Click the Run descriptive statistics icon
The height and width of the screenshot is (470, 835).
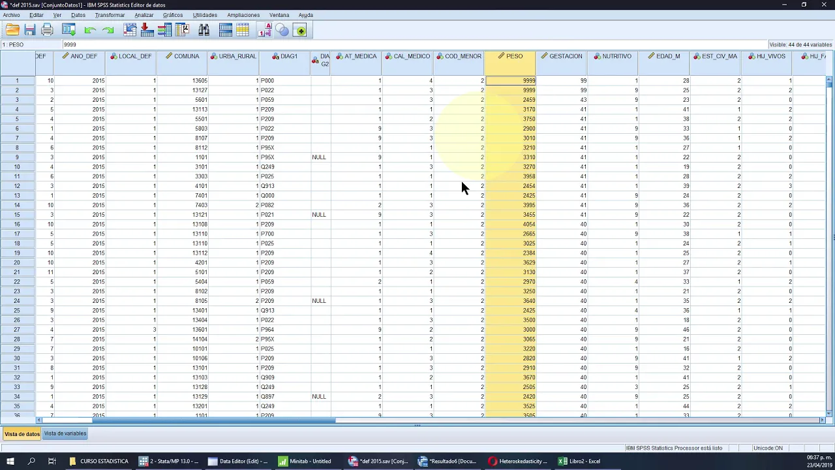182,30
